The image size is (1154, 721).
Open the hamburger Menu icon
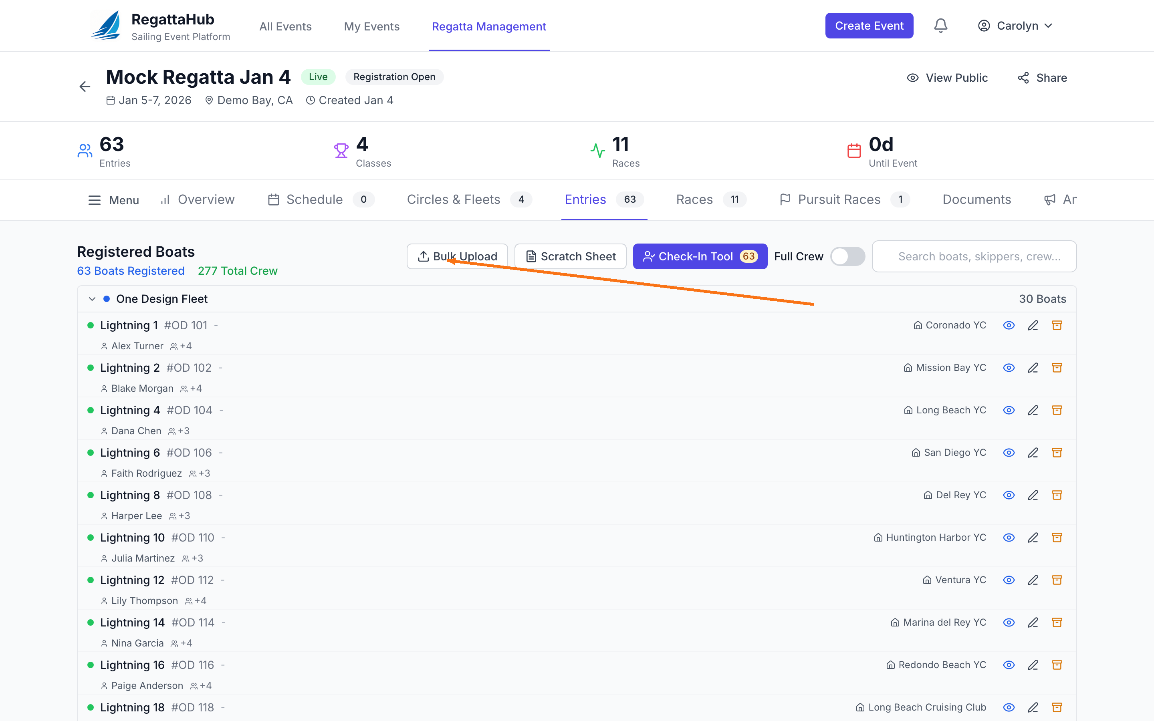[x=95, y=200]
